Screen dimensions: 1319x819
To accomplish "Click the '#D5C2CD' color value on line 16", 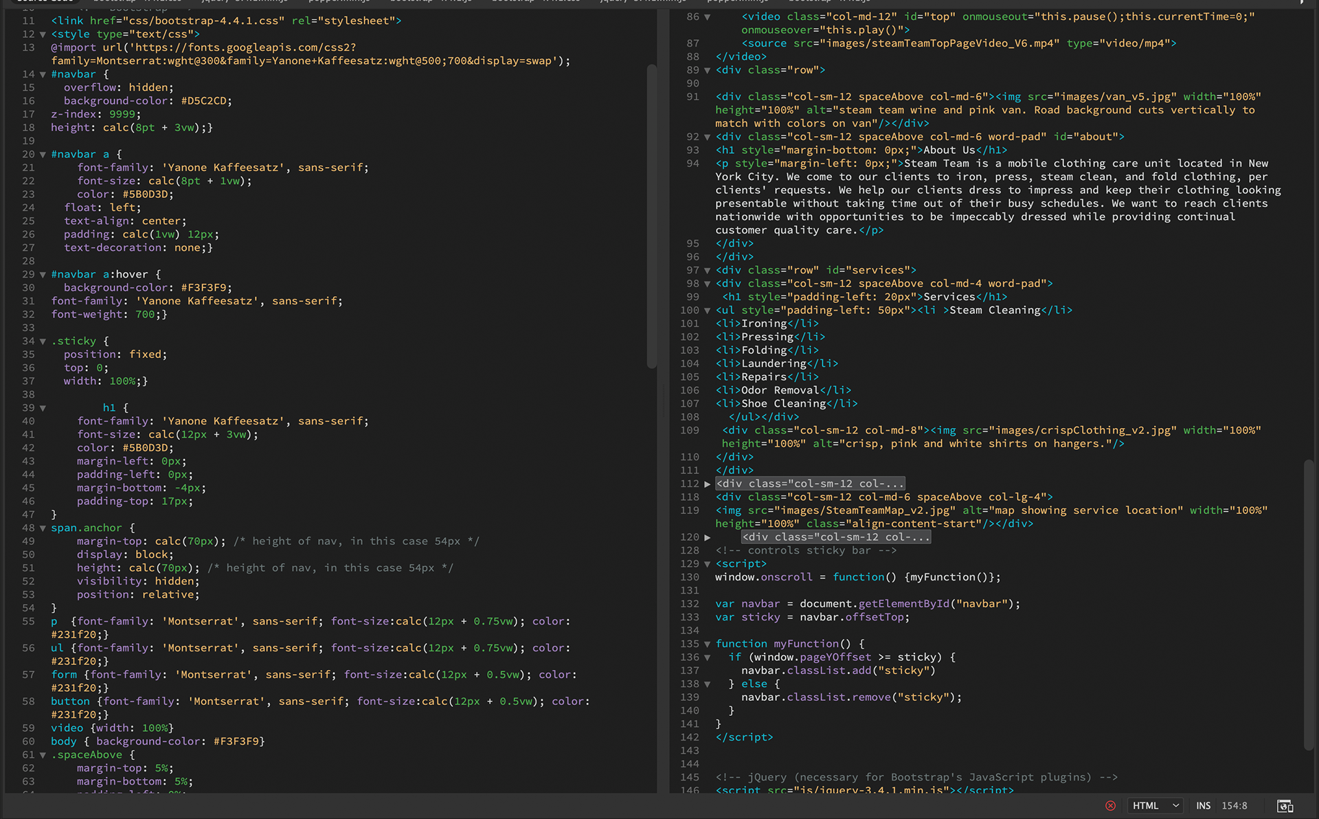I will 203,101.
